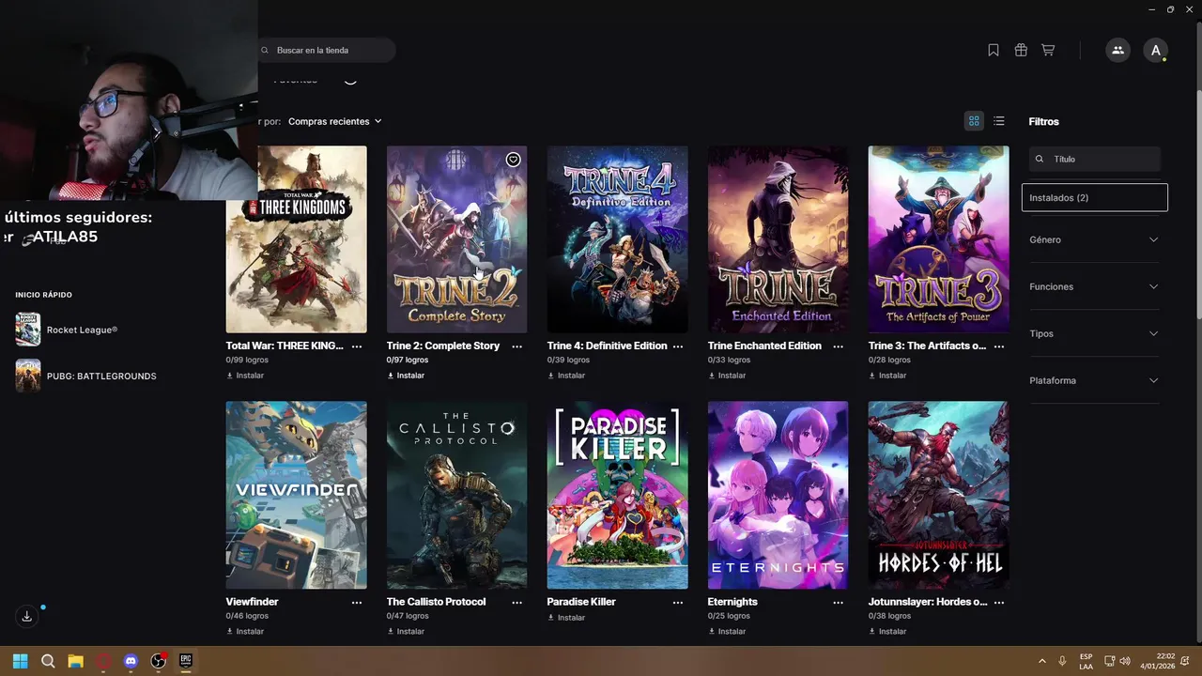This screenshot has width=1202, height=676.
Task: Open options menu for Eternights
Action: 838,603
